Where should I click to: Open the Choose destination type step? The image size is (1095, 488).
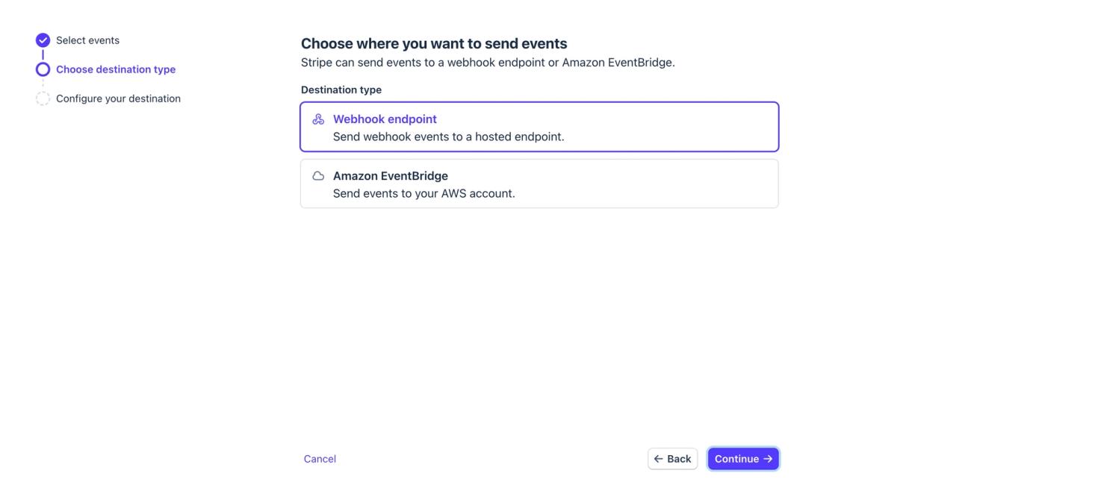pos(116,69)
